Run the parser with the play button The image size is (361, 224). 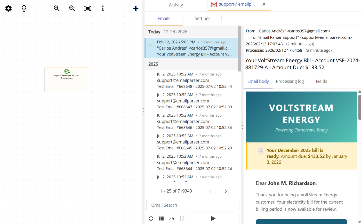(213, 218)
